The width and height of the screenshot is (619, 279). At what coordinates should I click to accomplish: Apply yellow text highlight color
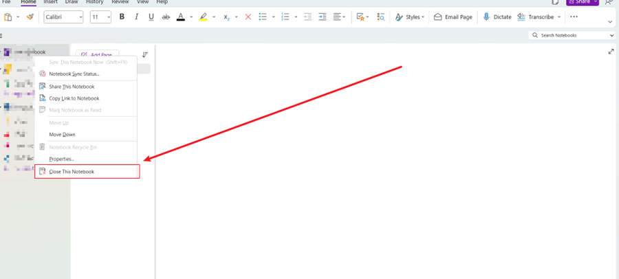pyautogui.click(x=204, y=17)
